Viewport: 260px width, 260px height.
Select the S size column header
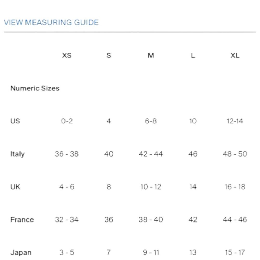click(x=109, y=55)
